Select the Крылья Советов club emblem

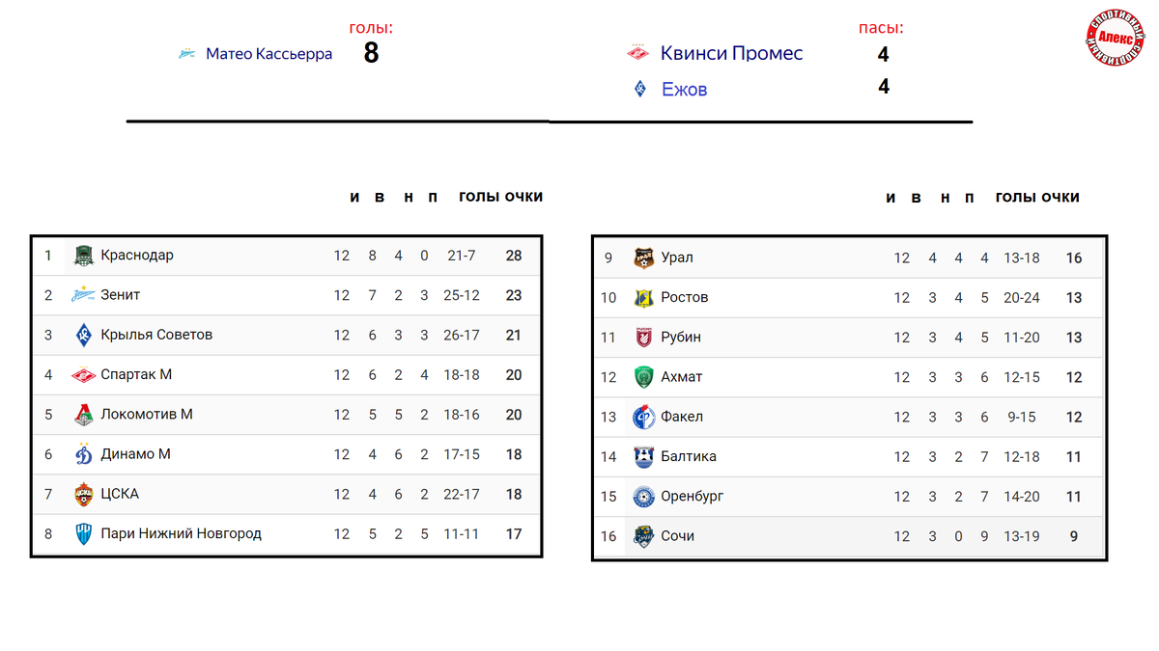tap(84, 336)
